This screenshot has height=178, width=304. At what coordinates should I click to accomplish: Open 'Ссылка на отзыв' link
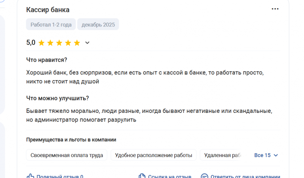point(169,176)
